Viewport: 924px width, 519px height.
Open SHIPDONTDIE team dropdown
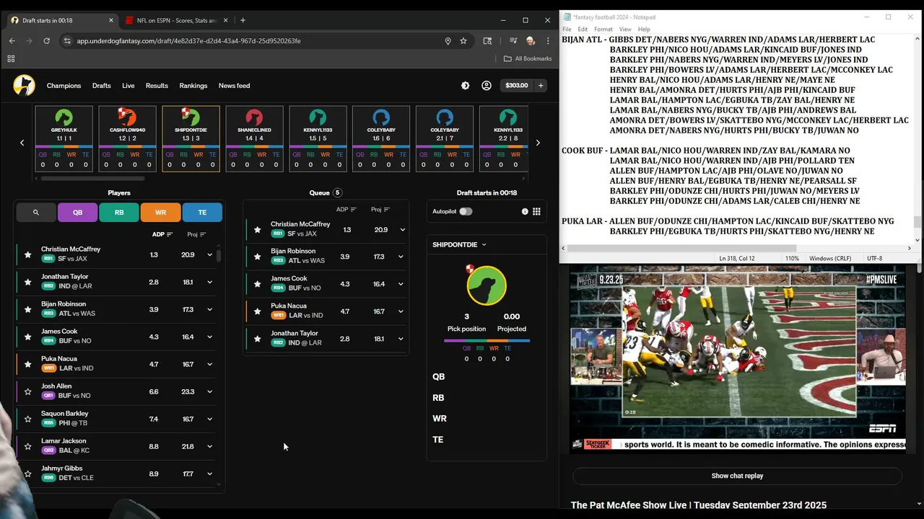coord(459,244)
